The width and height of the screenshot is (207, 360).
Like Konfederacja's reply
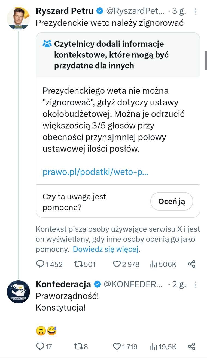point(125,347)
